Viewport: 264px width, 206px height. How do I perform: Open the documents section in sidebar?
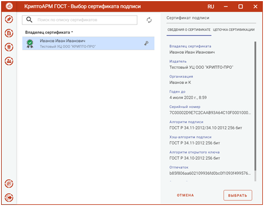pyautogui.click(x=9, y=33)
